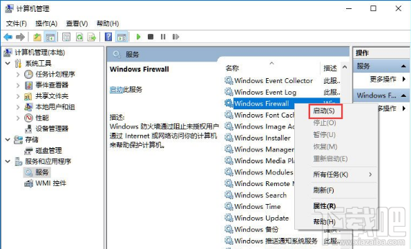Expand the 共享文件夹 tree node
The image size is (411, 249).
18,96
